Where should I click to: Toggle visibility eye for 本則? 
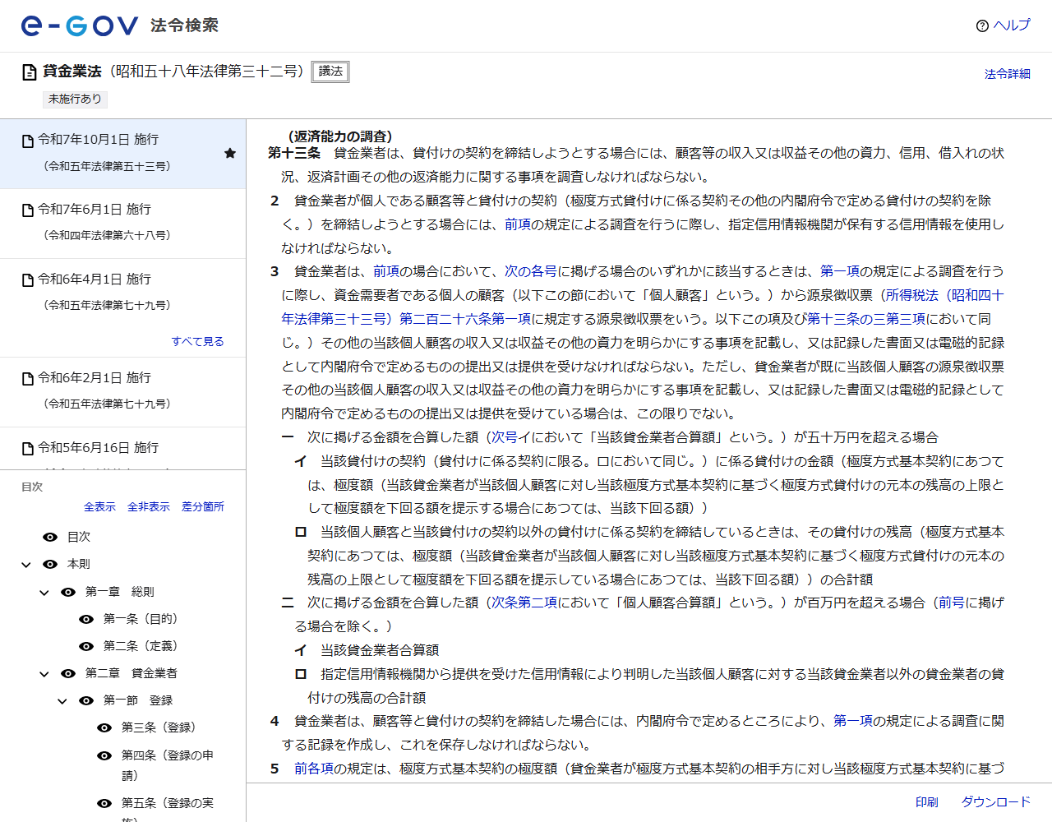[x=50, y=564]
